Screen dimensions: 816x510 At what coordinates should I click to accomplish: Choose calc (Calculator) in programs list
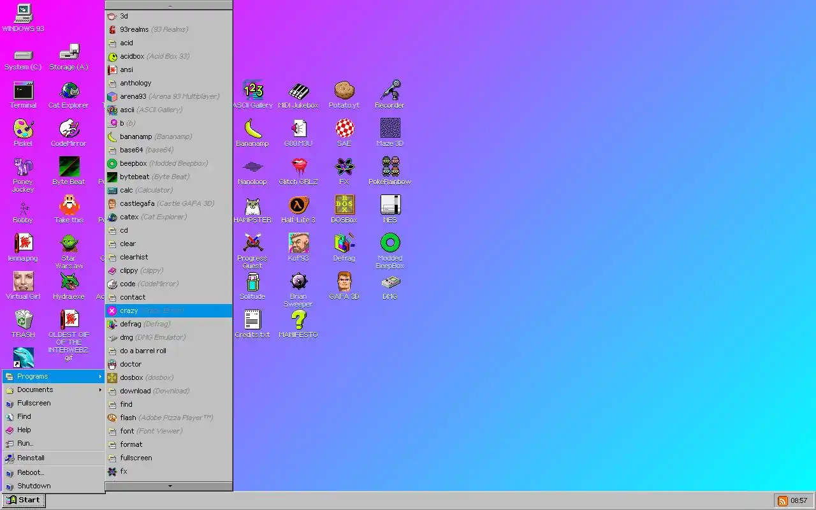[x=169, y=190]
